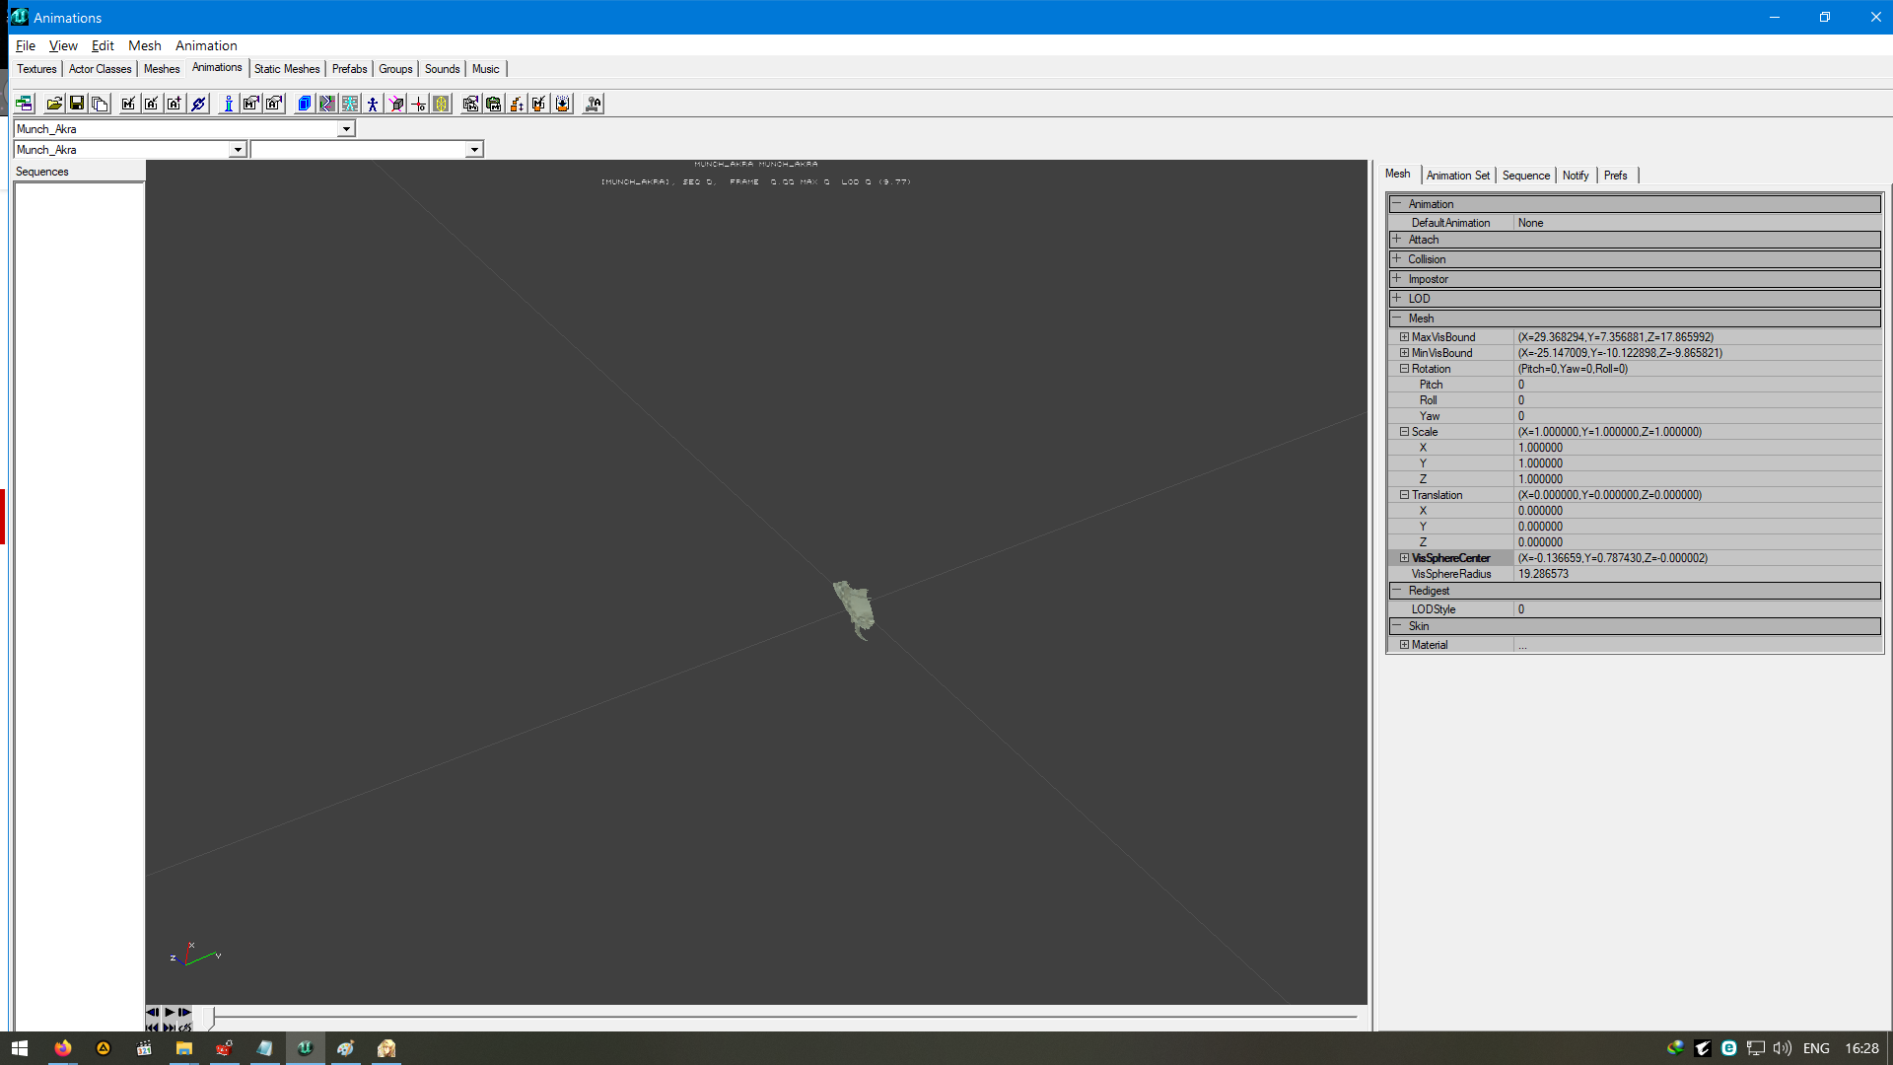Click the animation timeline scrubber handle
This screenshot has height=1065, width=1893.
[209, 1016]
